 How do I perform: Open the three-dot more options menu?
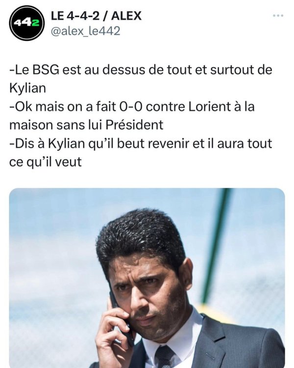[278, 16]
